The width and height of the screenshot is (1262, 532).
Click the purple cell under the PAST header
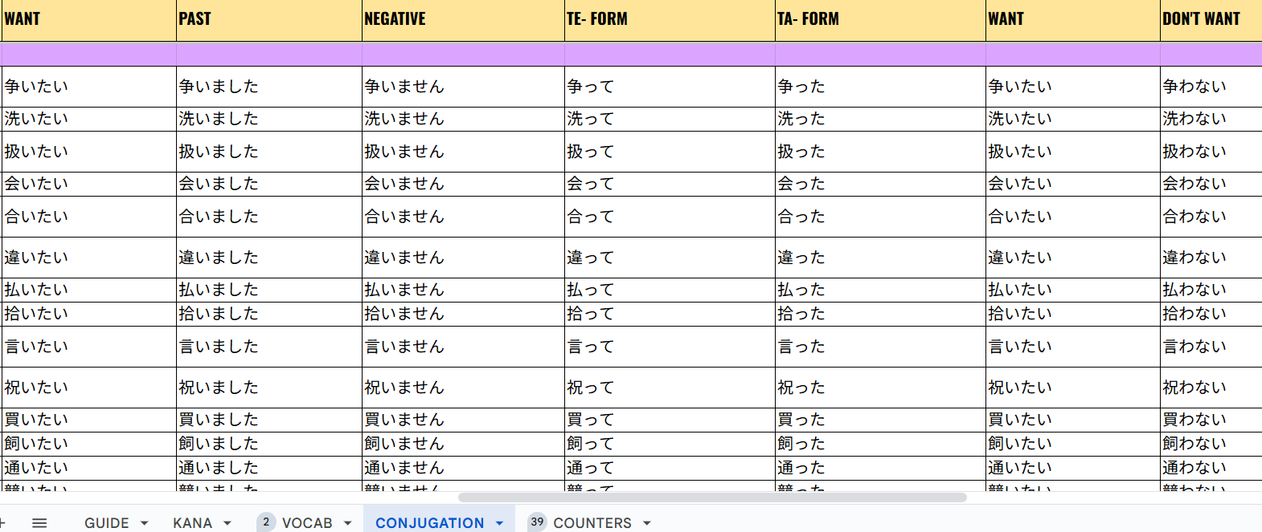[268, 55]
